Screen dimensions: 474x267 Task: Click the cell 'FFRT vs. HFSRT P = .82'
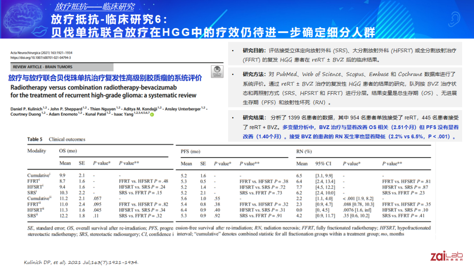(143, 204)
